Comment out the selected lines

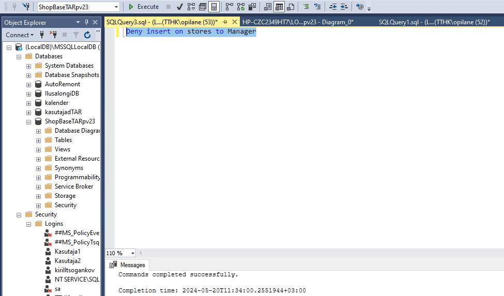[306, 7]
